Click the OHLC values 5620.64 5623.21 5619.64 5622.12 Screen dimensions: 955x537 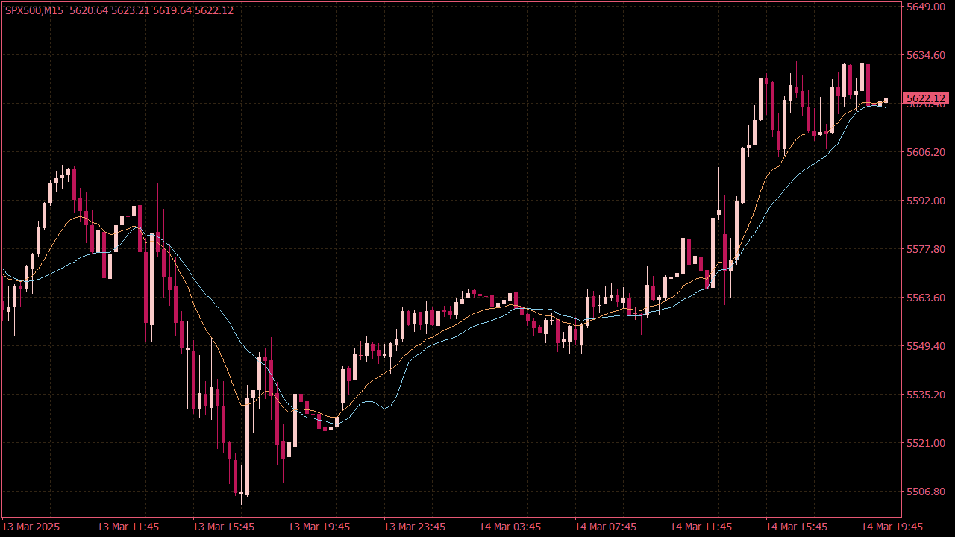151,10
